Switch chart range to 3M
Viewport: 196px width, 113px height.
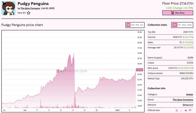click(133, 25)
